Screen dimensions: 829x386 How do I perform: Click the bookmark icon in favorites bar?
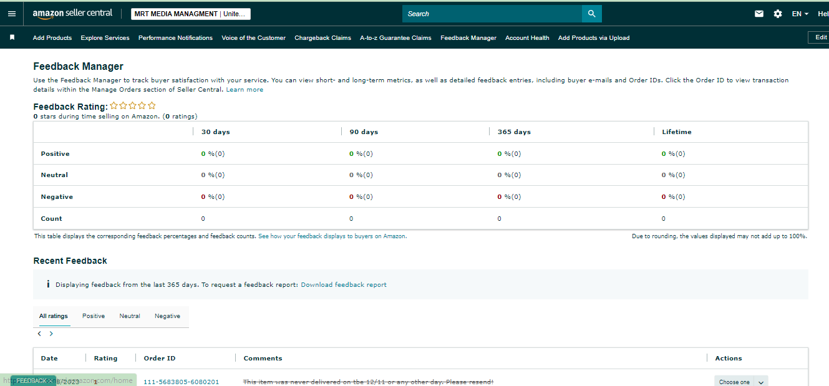tap(12, 37)
